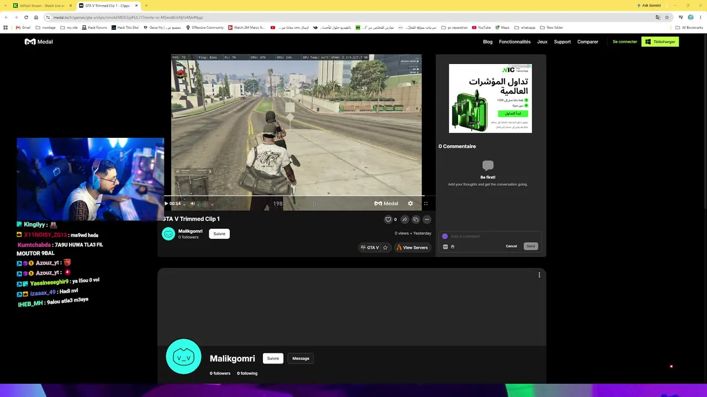Click the Malikgomri username below the clip title
Screen dimensions: 707x397
tap(191, 231)
